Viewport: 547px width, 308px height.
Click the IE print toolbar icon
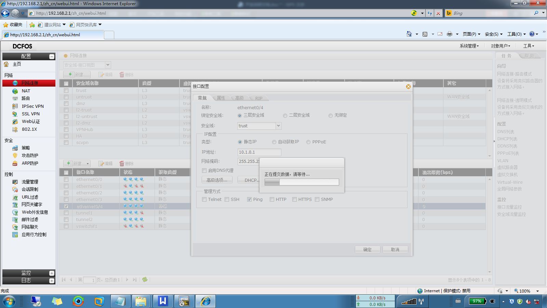point(450,34)
